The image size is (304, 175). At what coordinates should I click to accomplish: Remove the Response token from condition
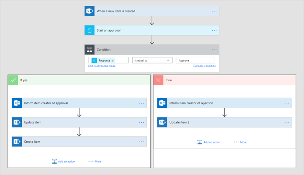tap(112, 61)
